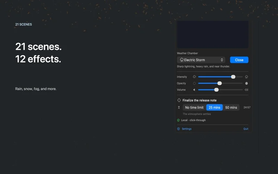Image resolution: width=278 pixels, height=174 pixels.
Task: Select the 50 mins timer option
Action: (x=231, y=108)
